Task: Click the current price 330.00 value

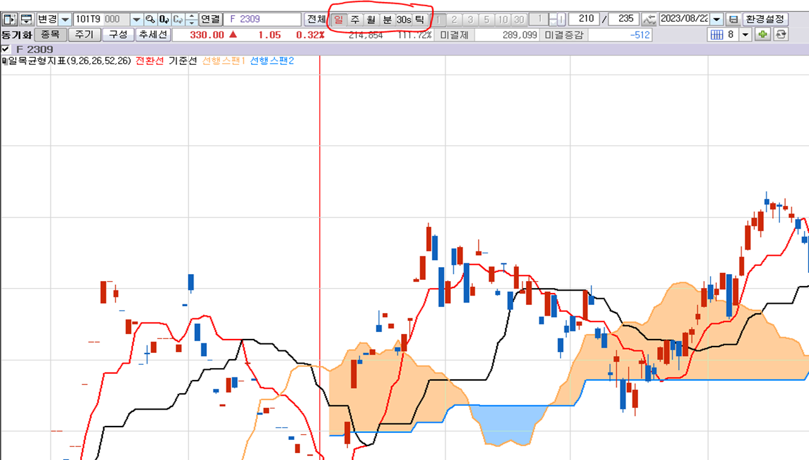Action: point(207,35)
